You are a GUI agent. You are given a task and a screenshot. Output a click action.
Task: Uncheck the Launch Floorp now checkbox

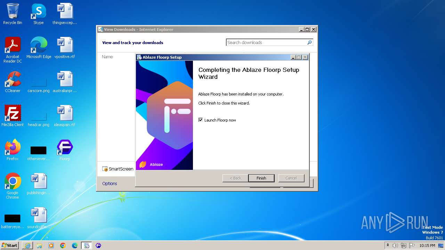pyautogui.click(x=201, y=120)
